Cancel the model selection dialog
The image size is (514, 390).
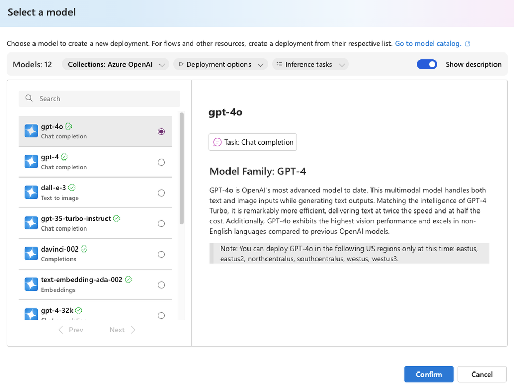[x=482, y=374]
